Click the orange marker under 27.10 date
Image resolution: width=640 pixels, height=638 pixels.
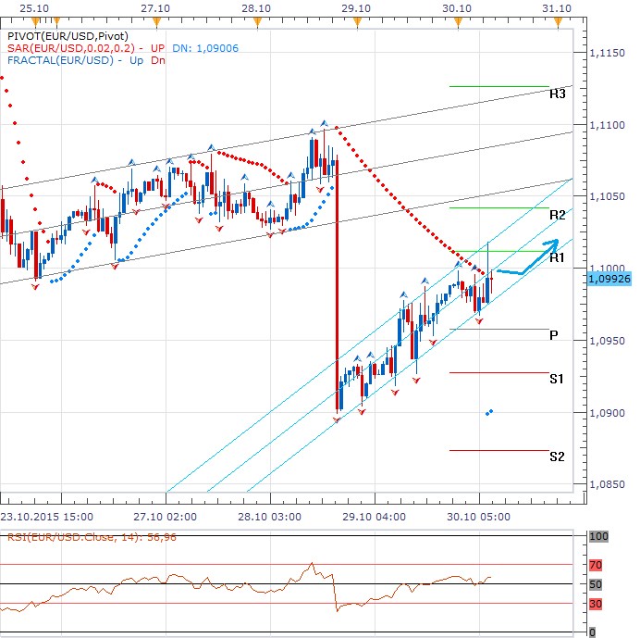pos(157,20)
